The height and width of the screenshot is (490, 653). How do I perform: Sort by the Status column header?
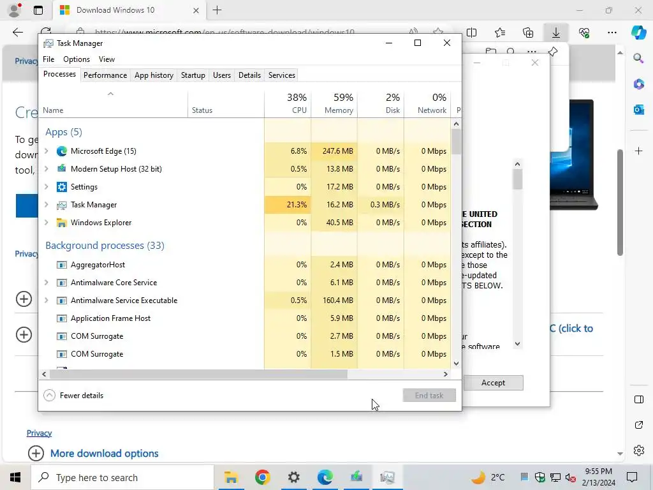pyautogui.click(x=226, y=103)
